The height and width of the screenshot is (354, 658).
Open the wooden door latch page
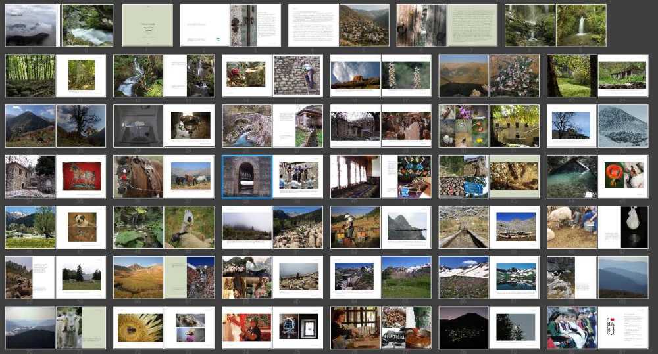pyautogui.click(x=255, y=26)
